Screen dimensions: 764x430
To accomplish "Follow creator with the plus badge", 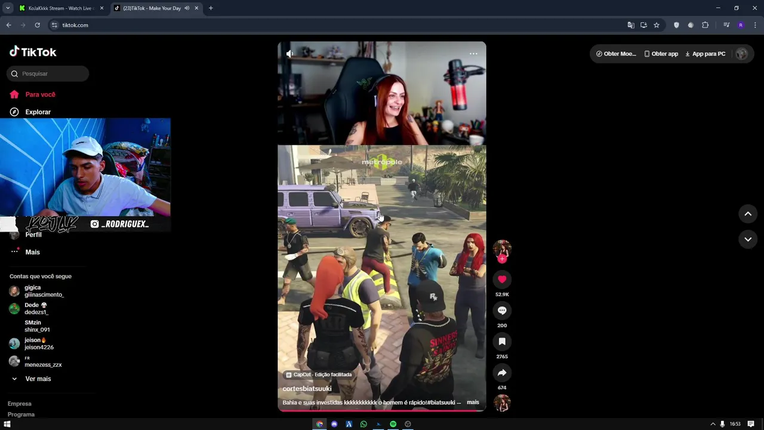I will click(502, 259).
